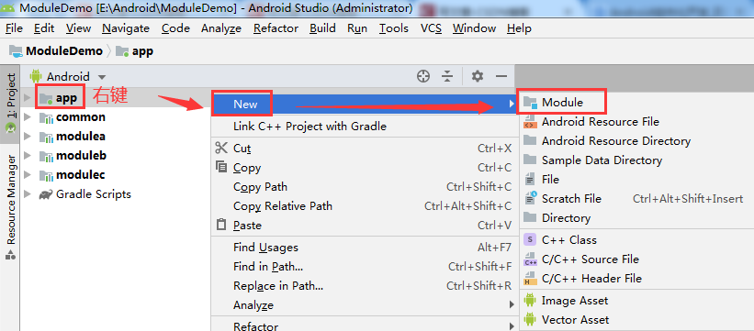Expand the modulec tree node

click(x=27, y=175)
